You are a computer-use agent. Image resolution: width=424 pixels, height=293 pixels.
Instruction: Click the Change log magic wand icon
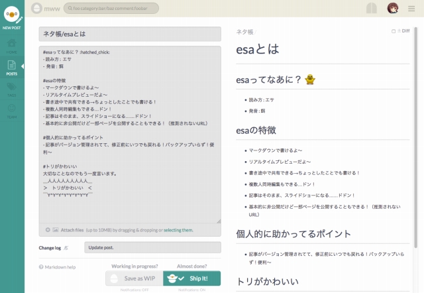pyautogui.click(x=66, y=248)
